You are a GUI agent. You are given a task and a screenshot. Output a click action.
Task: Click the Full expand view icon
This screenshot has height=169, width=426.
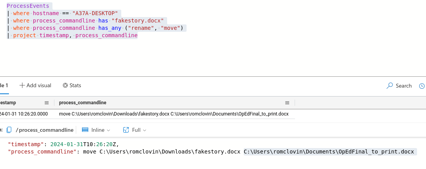pos(126,130)
